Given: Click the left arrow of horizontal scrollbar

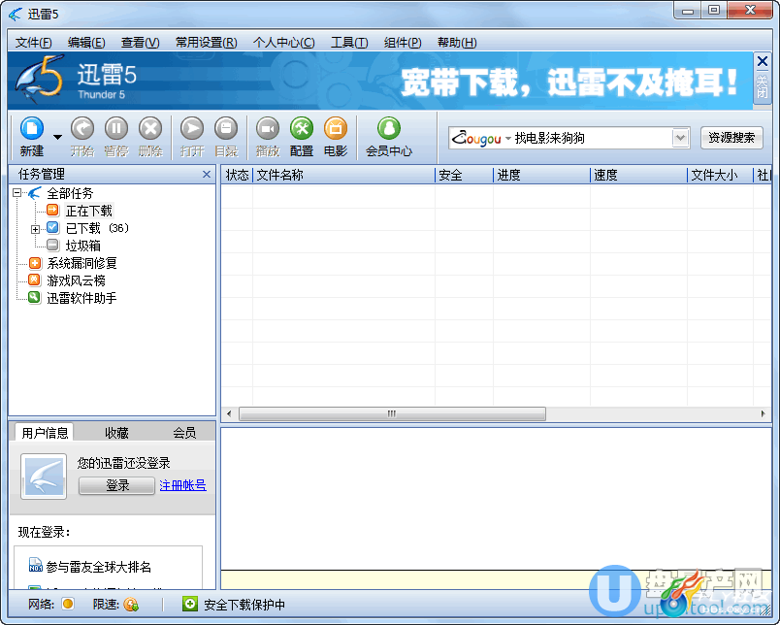Looking at the screenshot, I should click(229, 413).
